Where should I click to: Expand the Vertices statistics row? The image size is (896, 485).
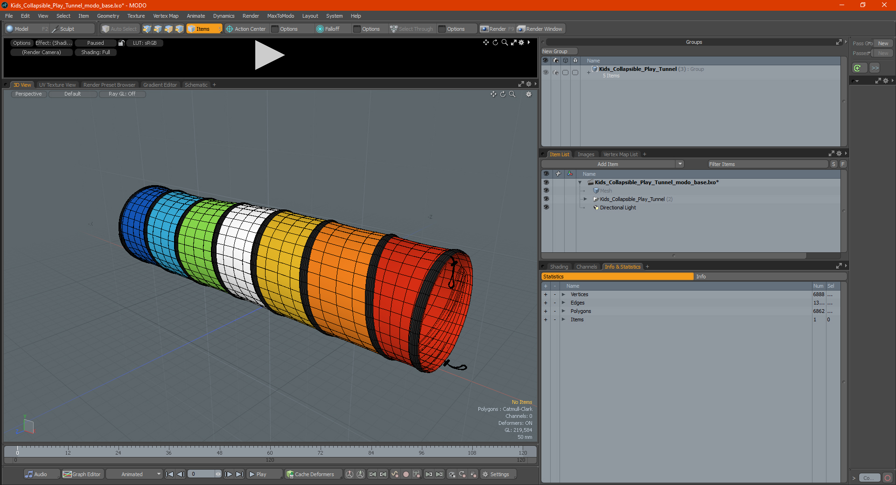563,294
